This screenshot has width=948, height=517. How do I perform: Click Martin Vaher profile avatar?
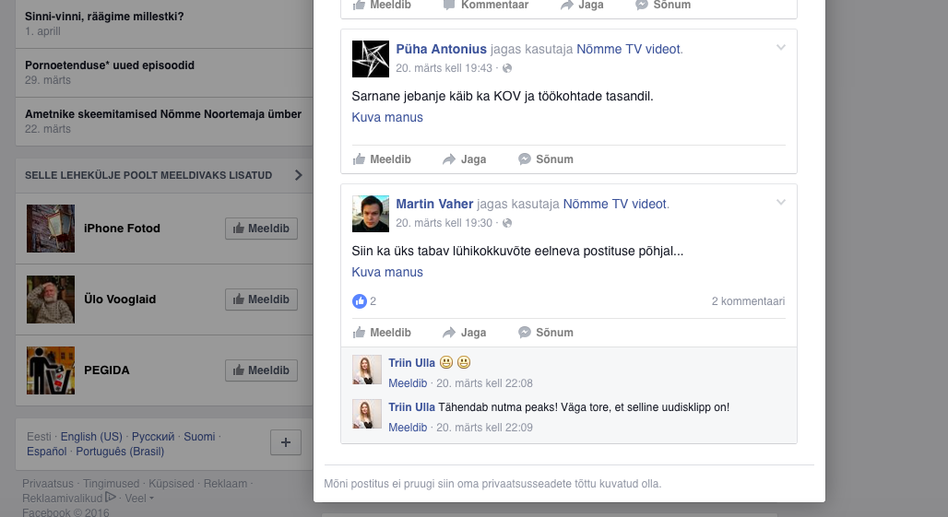371,214
